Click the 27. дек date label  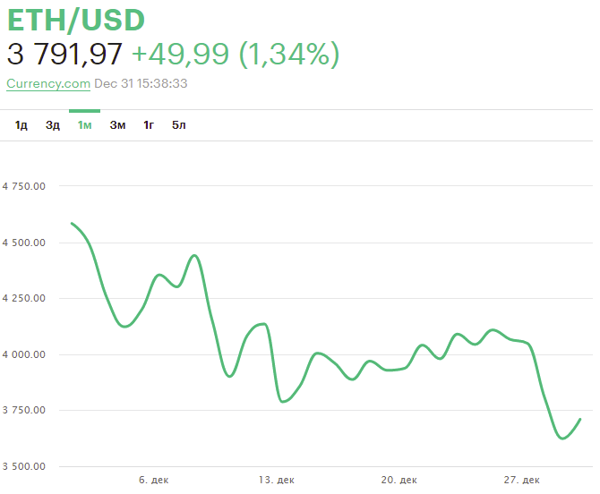[x=522, y=481]
